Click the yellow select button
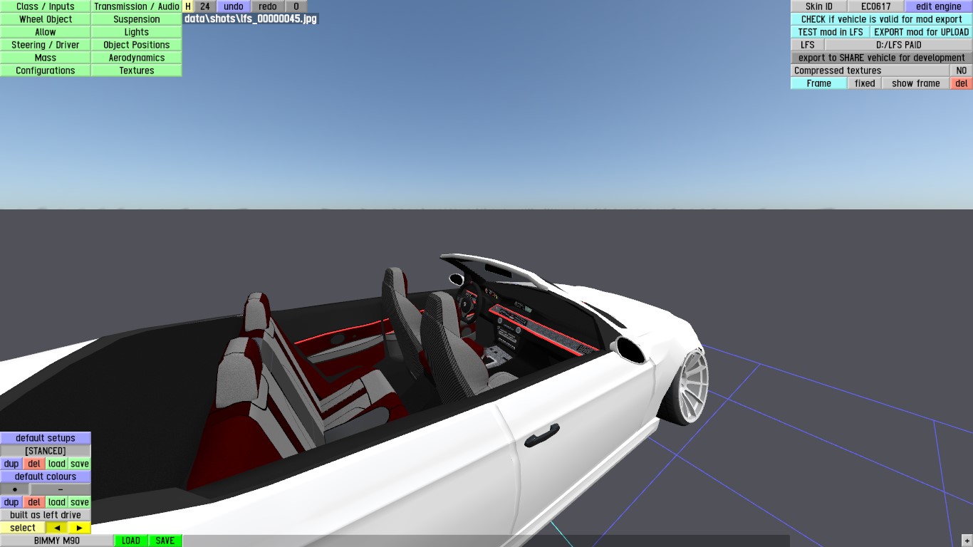The height and width of the screenshot is (547, 973). coord(23,528)
